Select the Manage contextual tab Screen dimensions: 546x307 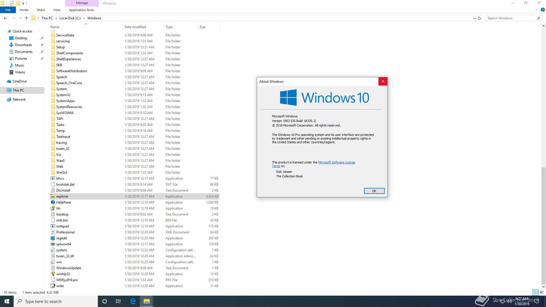pos(82,3)
